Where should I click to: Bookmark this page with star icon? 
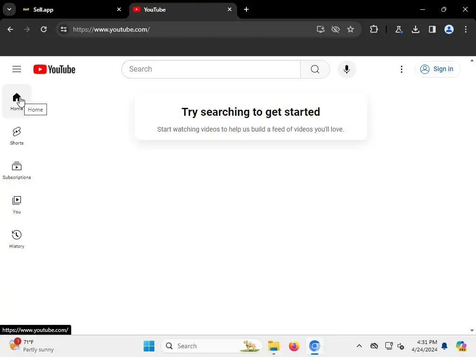click(x=350, y=29)
